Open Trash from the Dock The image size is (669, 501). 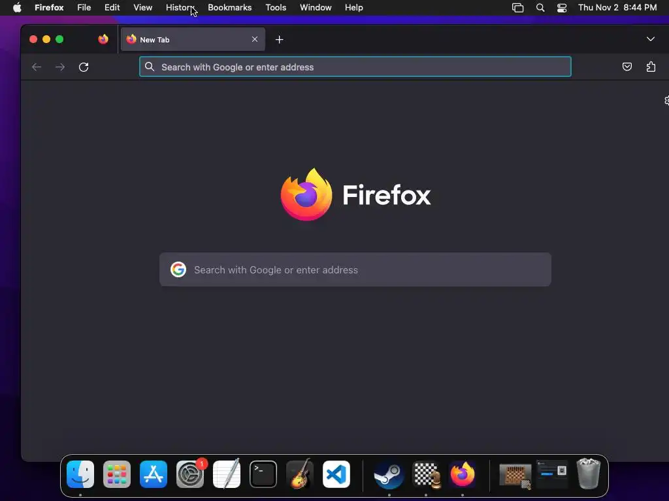(x=589, y=474)
